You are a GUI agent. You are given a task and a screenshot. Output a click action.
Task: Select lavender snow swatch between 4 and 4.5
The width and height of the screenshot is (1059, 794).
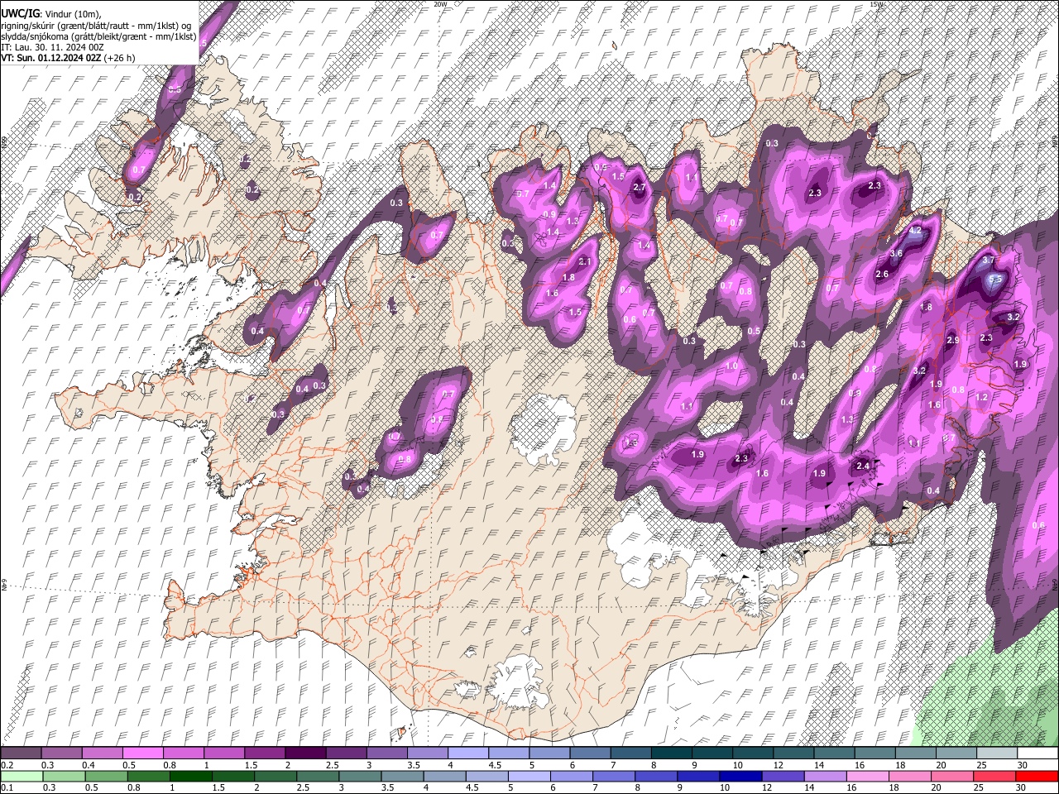coord(468,753)
